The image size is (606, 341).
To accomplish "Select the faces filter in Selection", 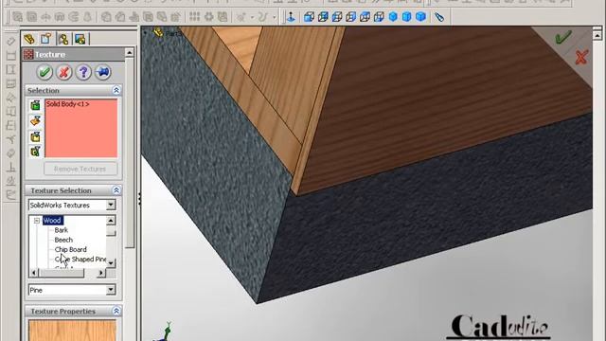I will [x=35, y=105].
